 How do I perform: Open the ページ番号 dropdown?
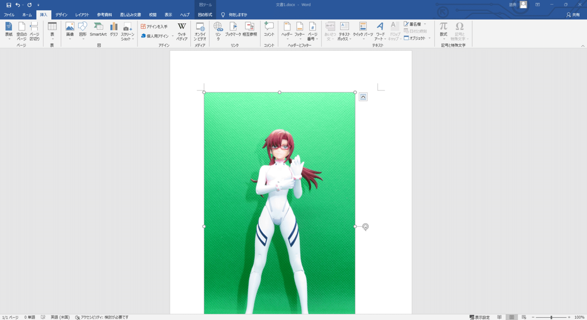pos(312,31)
